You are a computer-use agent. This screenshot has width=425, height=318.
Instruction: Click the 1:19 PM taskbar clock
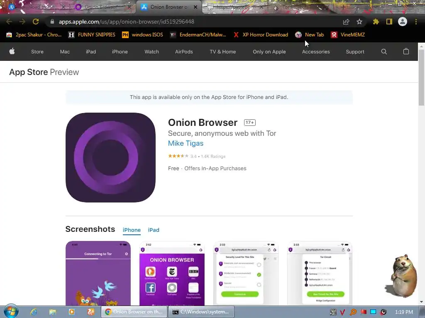point(404,312)
